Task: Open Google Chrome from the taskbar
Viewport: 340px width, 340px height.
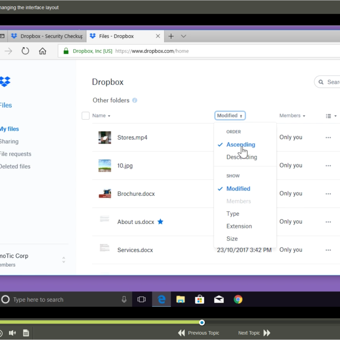Action: (x=238, y=300)
